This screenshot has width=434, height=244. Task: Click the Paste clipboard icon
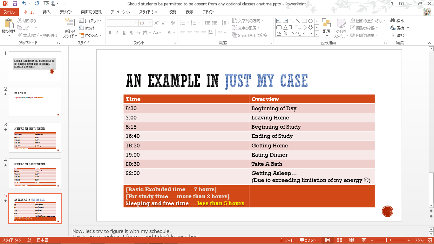[9, 24]
